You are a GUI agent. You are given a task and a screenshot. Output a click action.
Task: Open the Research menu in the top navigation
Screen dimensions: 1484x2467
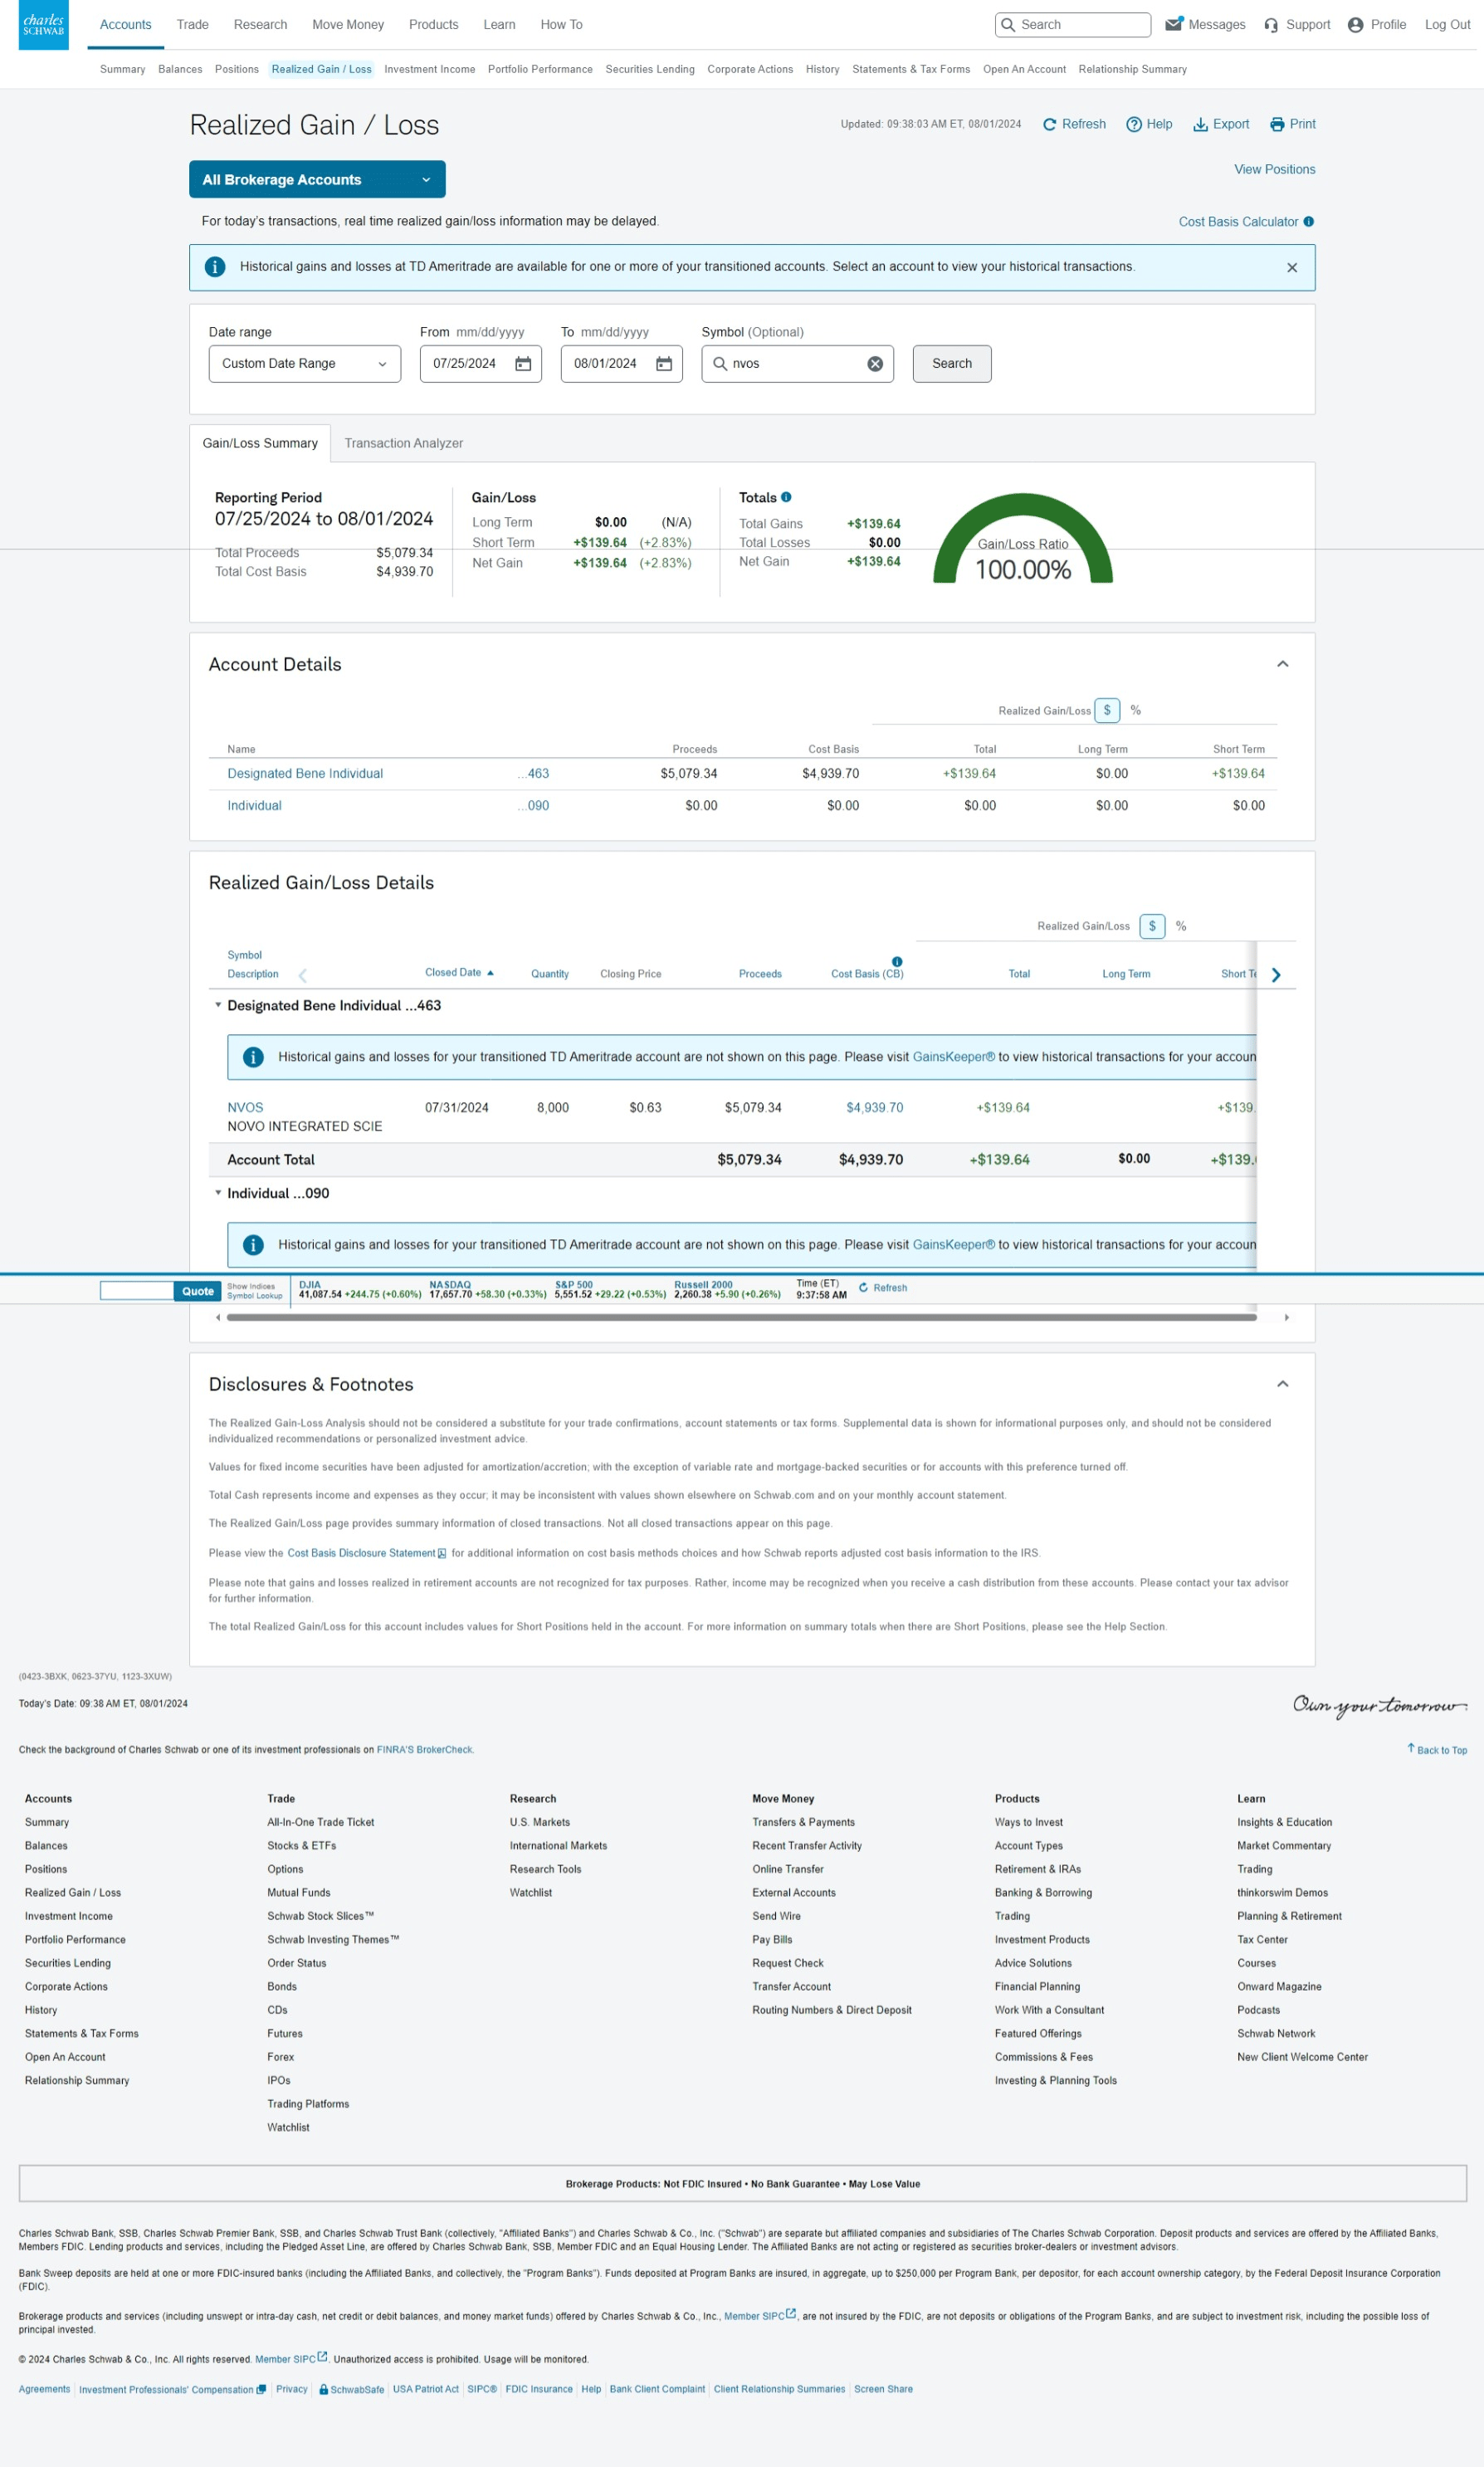click(x=260, y=25)
